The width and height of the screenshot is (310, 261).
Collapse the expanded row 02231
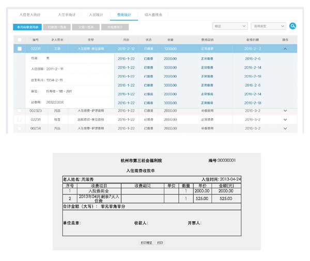[x=285, y=48]
